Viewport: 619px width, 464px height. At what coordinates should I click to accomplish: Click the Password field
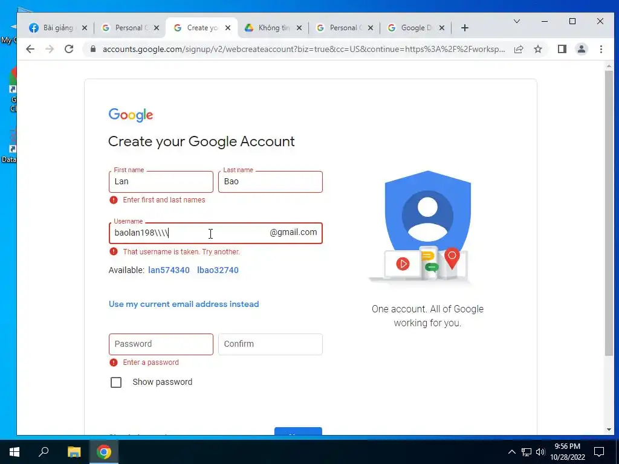point(161,344)
